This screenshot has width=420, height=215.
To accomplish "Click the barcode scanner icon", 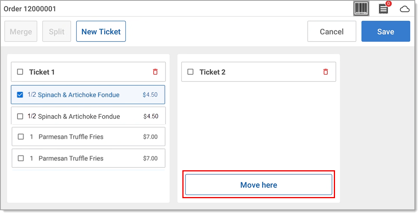I will click(361, 8).
